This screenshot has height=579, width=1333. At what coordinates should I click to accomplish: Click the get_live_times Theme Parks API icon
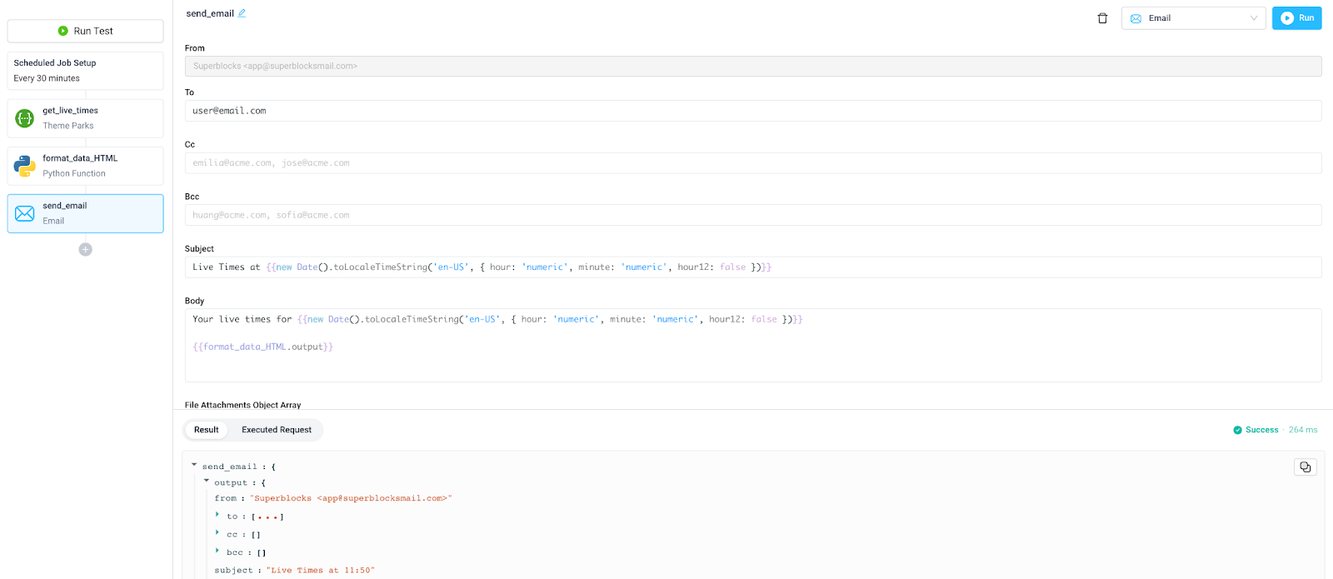tap(25, 118)
